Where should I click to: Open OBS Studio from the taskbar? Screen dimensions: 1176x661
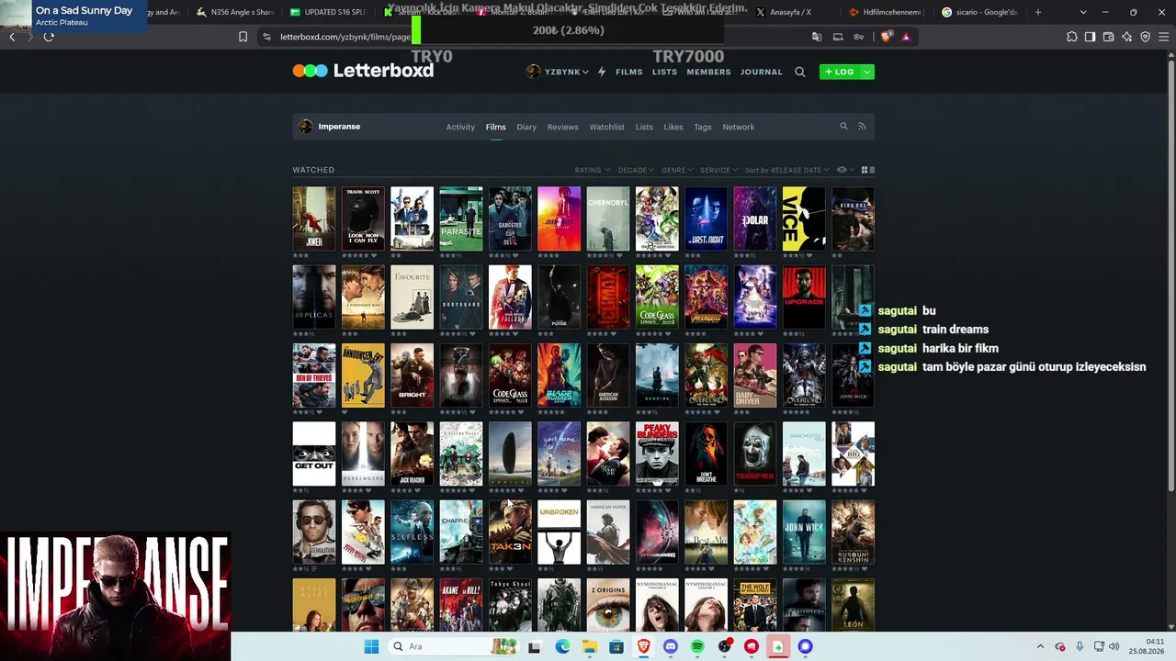click(725, 646)
